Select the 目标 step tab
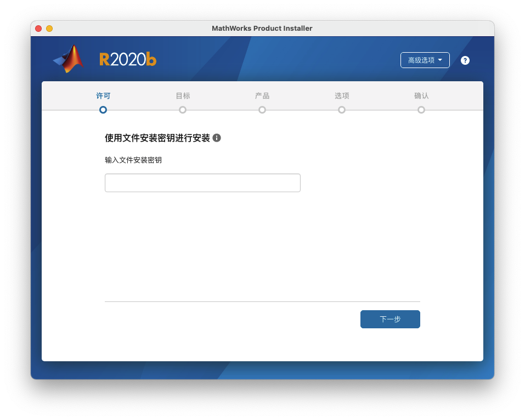Image resolution: width=525 pixels, height=420 pixels. pyautogui.click(x=183, y=96)
